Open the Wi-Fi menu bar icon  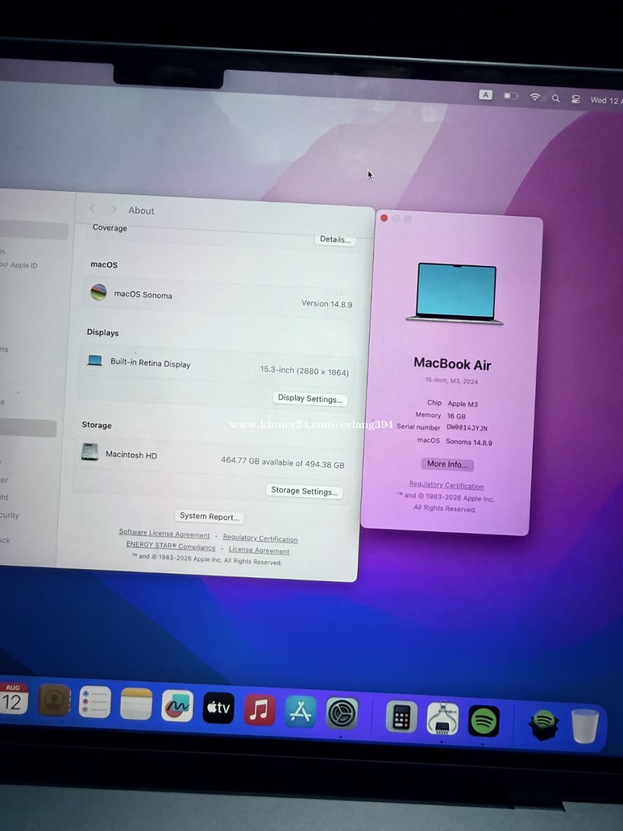tap(535, 97)
